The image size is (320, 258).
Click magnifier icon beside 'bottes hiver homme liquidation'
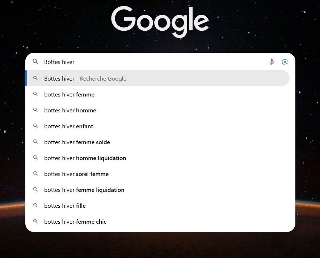coord(35,158)
